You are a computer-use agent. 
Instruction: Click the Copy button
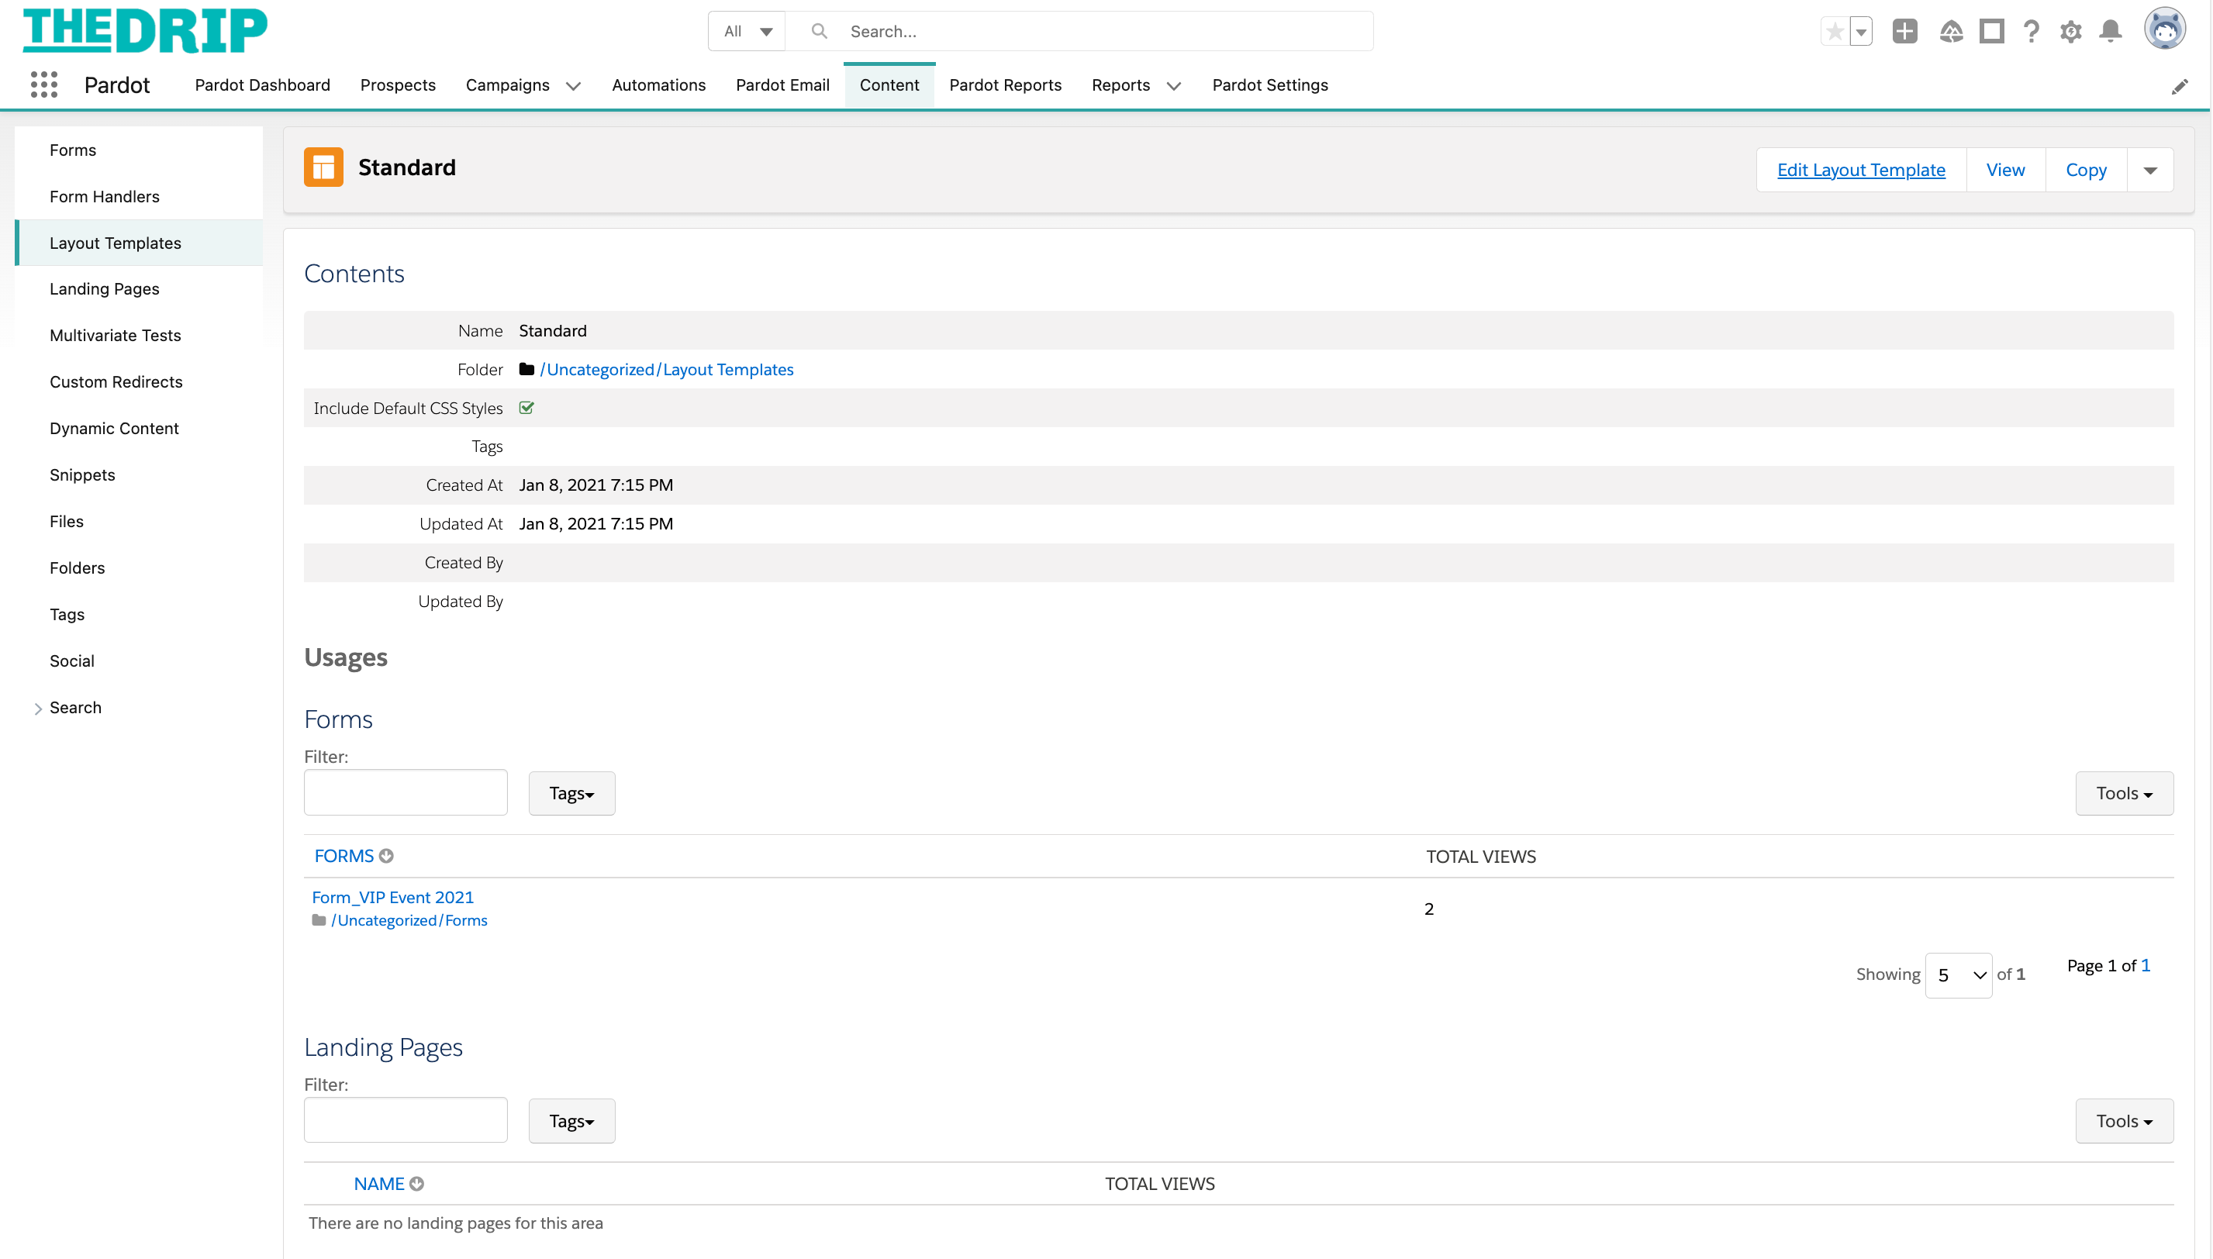[2086, 170]
